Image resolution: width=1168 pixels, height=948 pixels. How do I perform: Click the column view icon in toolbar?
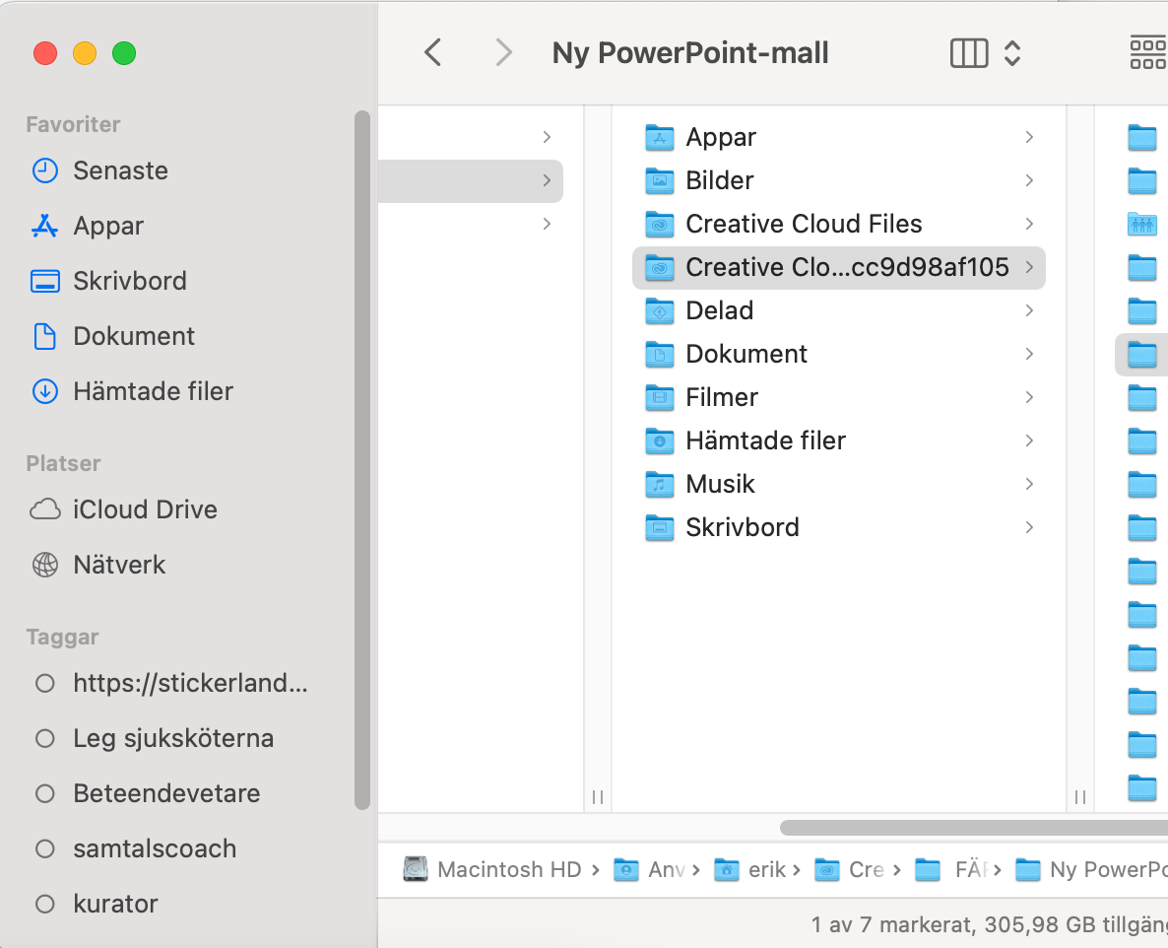coord(968,52)
